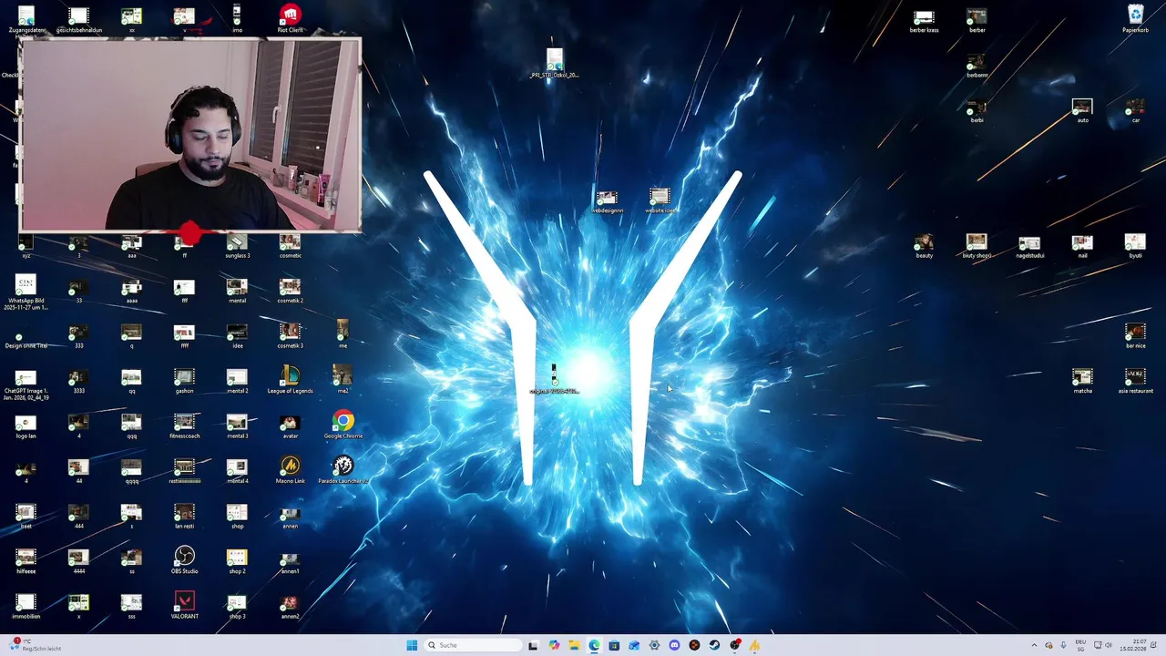This screenshot has height=656, width=1166.
Task: Select the 'car' desktop file
Action: pos(1135,111)
